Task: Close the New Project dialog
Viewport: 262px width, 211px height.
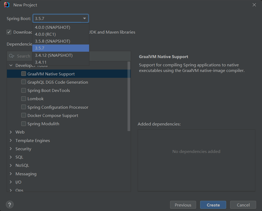Action: point(254,5)
